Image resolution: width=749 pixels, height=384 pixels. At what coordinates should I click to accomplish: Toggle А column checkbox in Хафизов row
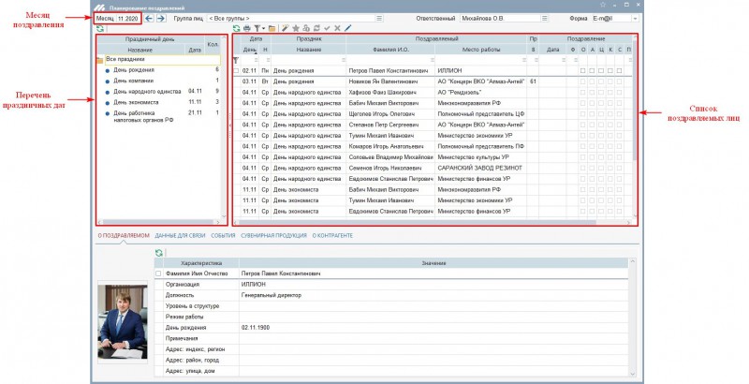click(592, 92)
